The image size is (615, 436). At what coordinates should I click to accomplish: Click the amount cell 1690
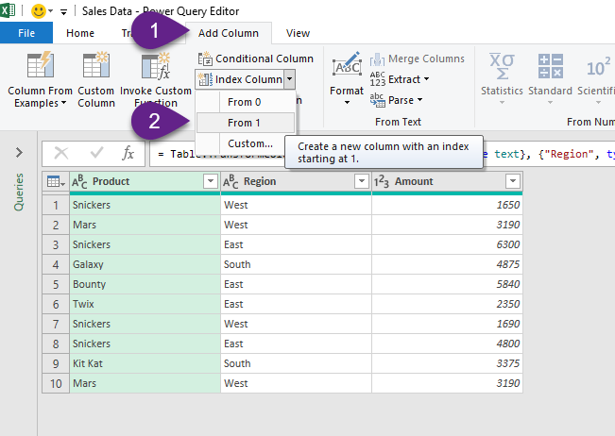pyautogui.click(x=448, y=324)
